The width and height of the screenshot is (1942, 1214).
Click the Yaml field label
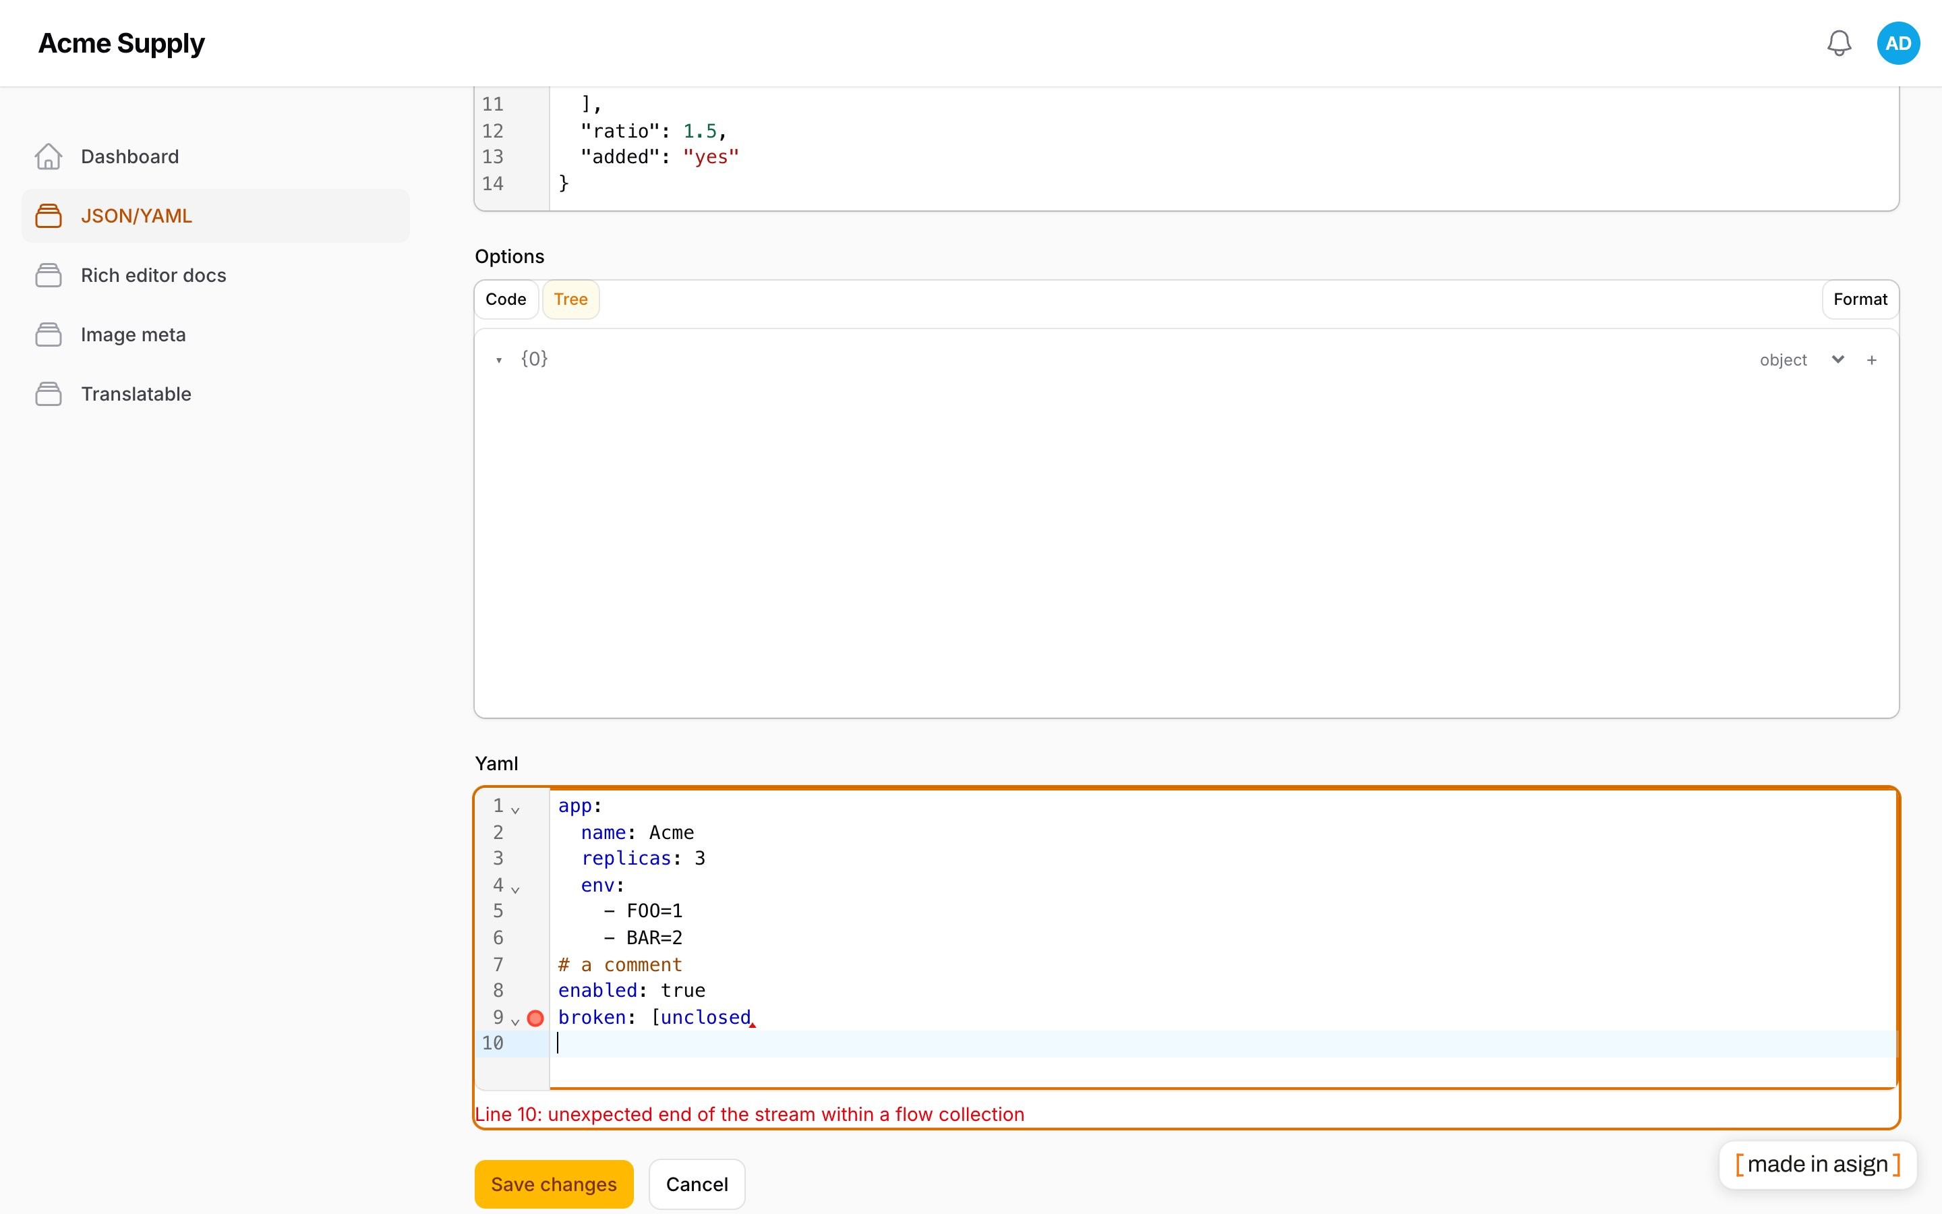tap(496, 763)
